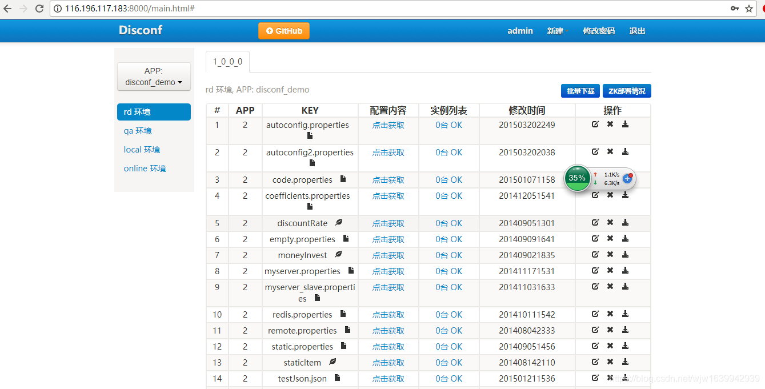Image resolution: width=765 pixels, height=389 pixels.
Task: Click 点击获取 for remote.properties
Action: [388, 331]
